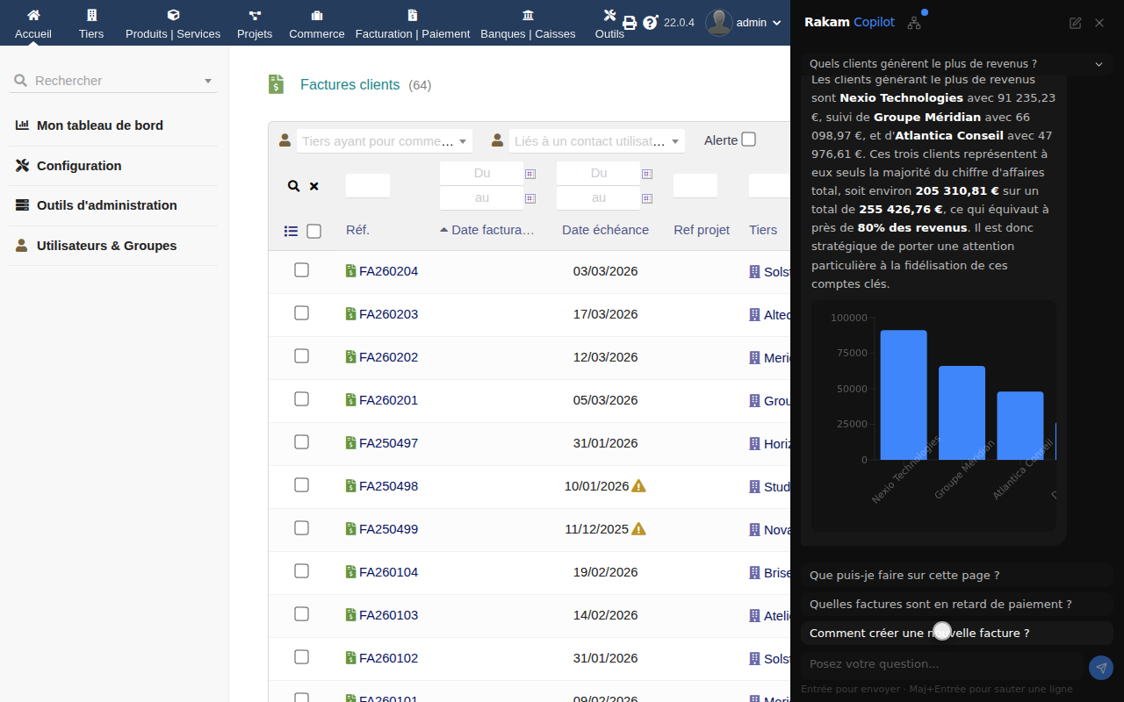Screen dimensions: 1124x702
Task: Open calendar for due date Du
Action: 647,174
